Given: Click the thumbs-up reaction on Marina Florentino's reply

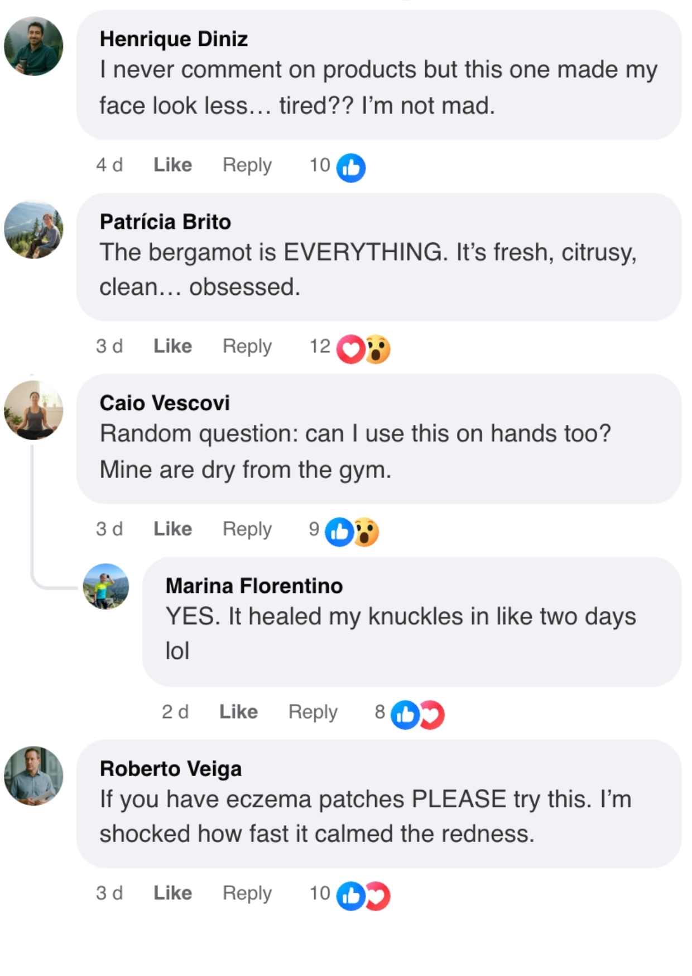Looking at the screenshot, I should pyautogui.click(x=405, y=715).
